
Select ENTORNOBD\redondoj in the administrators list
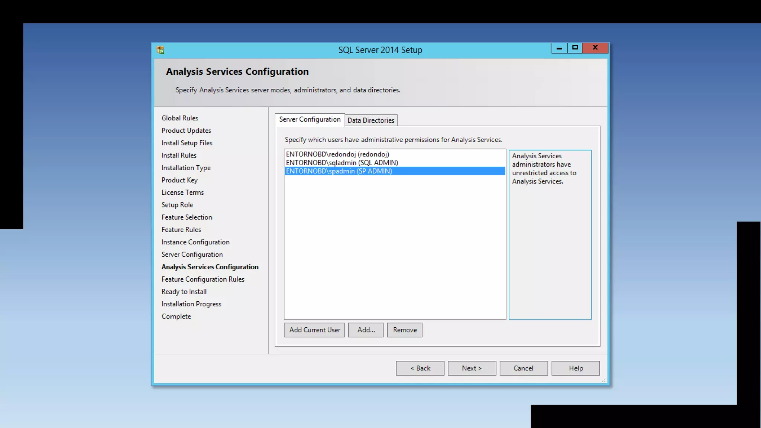coord(337,154)
